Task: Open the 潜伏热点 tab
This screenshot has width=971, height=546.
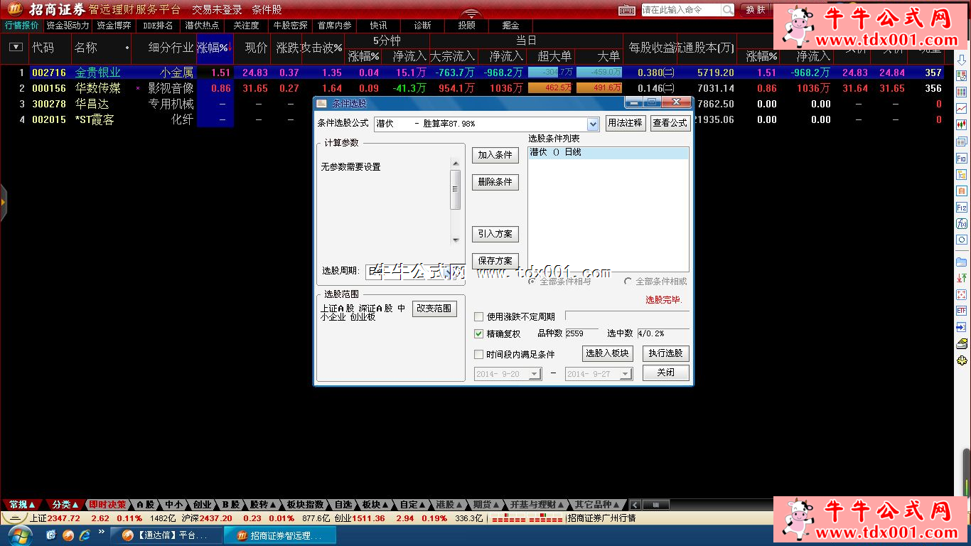Action: (x=202, y=26)
